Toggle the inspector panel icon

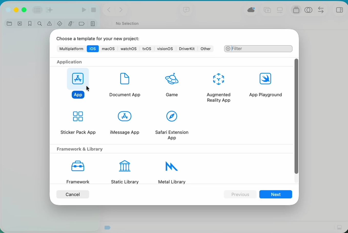click(x=340, y=10)
